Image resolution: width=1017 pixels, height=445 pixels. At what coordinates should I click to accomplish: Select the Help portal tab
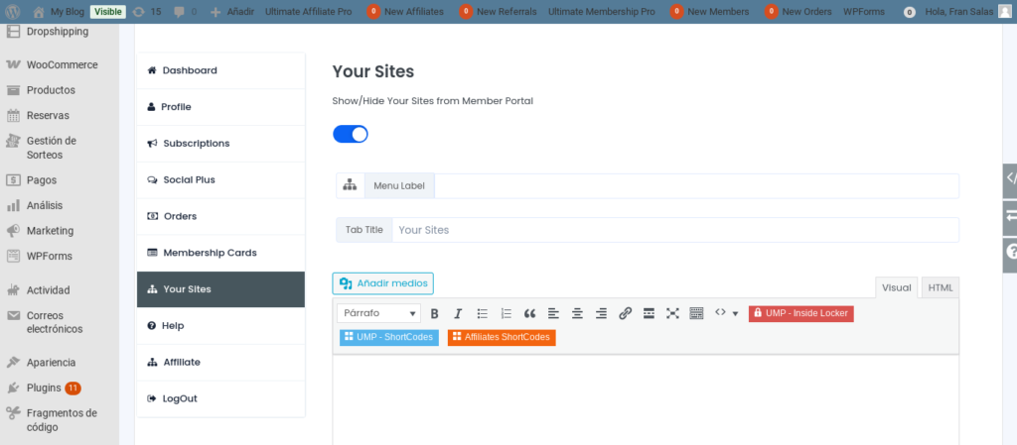[221, 325]
